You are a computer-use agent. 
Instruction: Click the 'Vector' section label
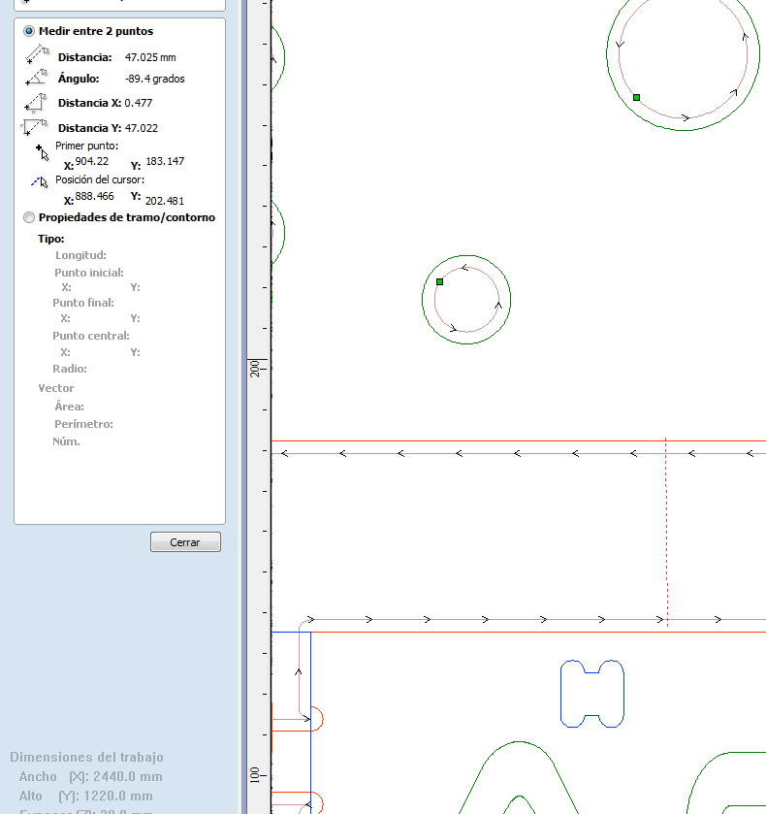(x=56, y=388)
